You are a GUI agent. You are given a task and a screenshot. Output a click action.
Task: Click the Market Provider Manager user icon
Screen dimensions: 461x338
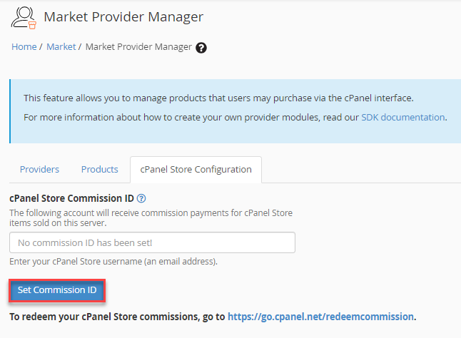24,18
